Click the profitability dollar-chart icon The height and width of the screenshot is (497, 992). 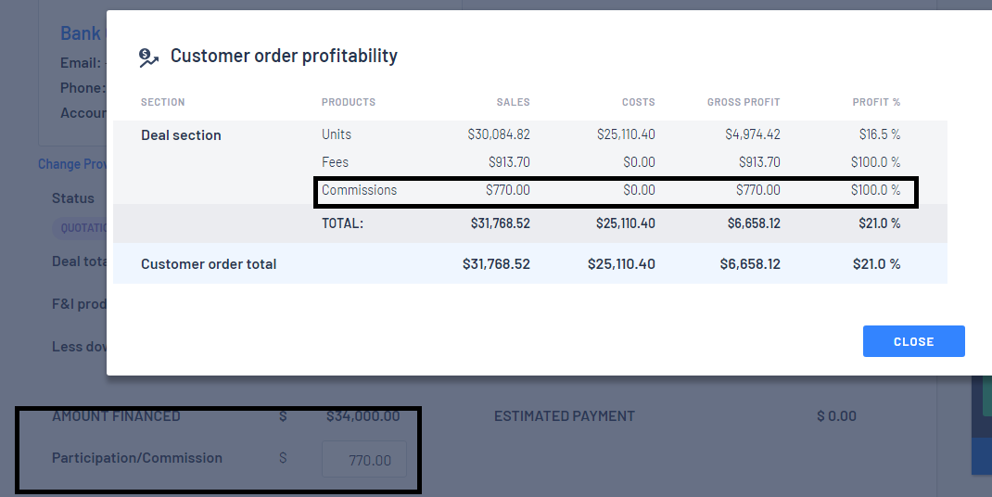[x=148, y=57]
